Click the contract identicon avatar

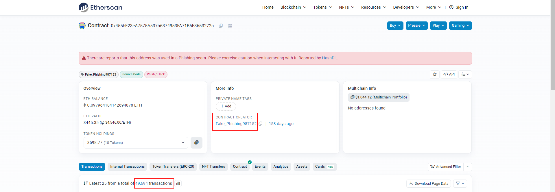click(82, 25)
